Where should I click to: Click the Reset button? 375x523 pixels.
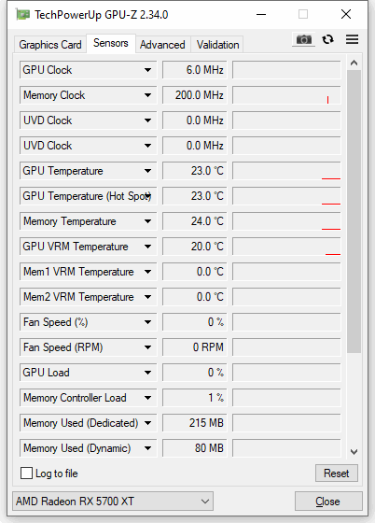point(337,473)
